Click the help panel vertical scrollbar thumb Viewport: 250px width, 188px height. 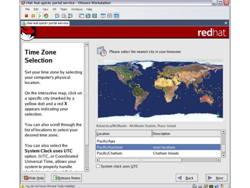point(87,96)
